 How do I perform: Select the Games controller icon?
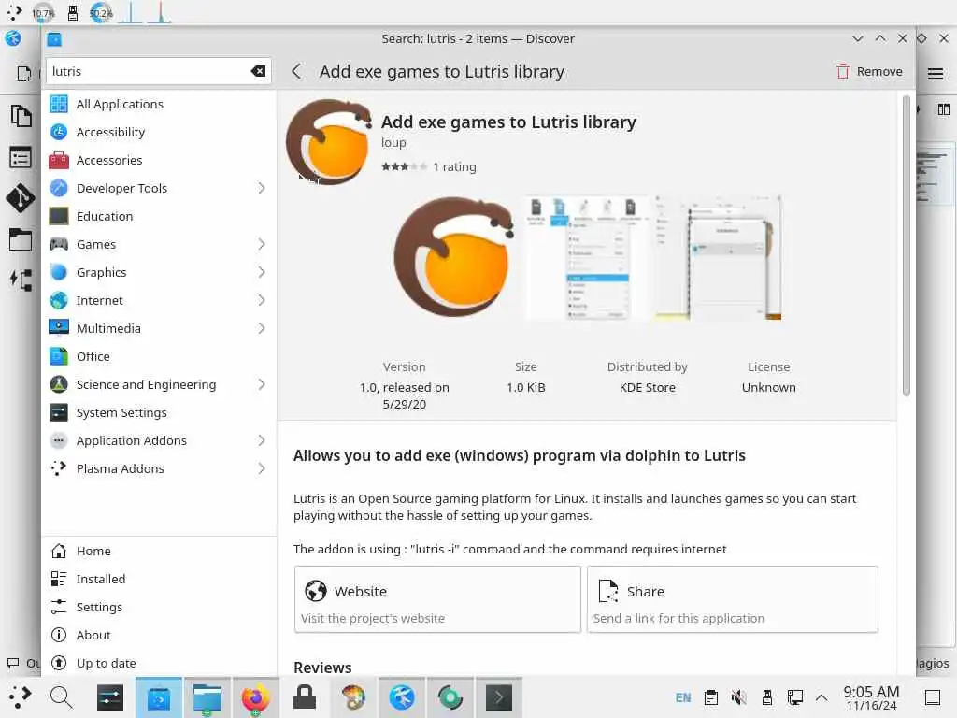[x=59, y=244]
